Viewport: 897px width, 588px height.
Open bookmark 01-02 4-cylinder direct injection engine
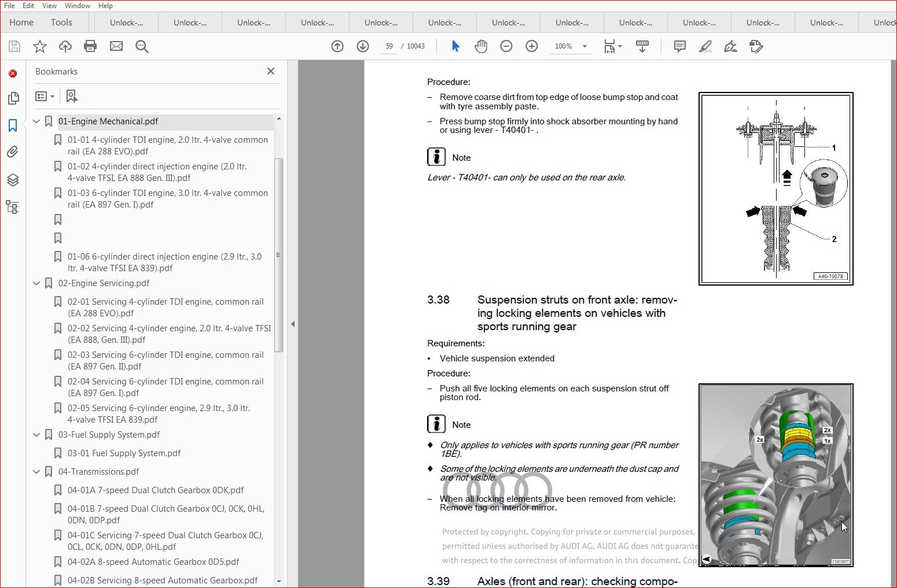[157, 172]
